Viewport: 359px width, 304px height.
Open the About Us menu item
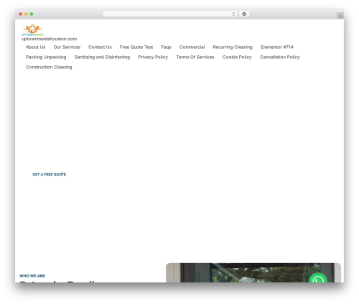coord(36,47)
